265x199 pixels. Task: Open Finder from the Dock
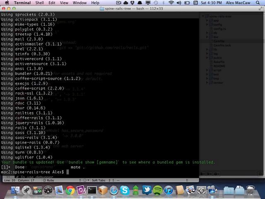[15, 190]
